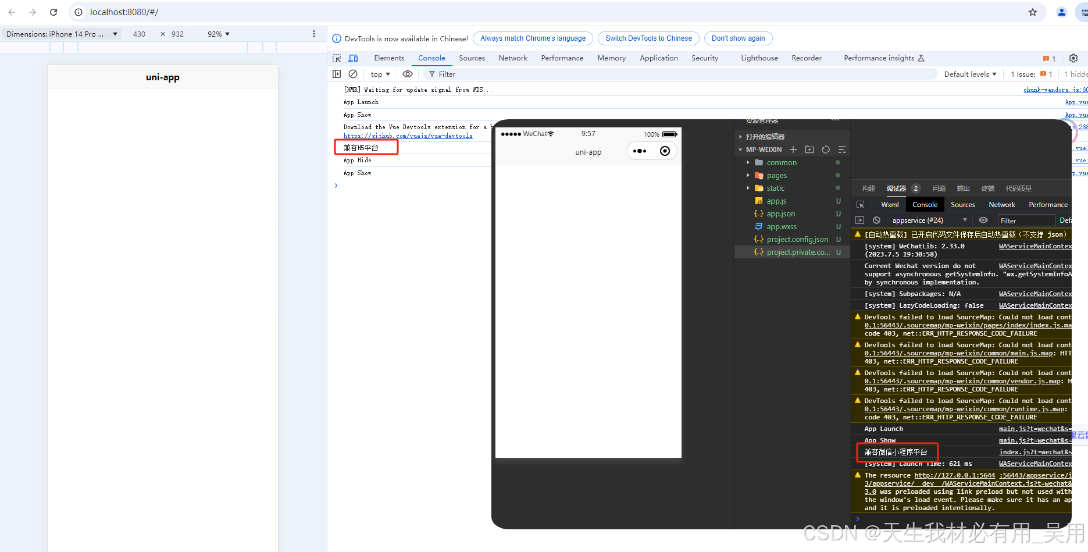The width and height of the screenshot is (1088, 552).
Task: Open the Application tab
Action: (659, 58)
